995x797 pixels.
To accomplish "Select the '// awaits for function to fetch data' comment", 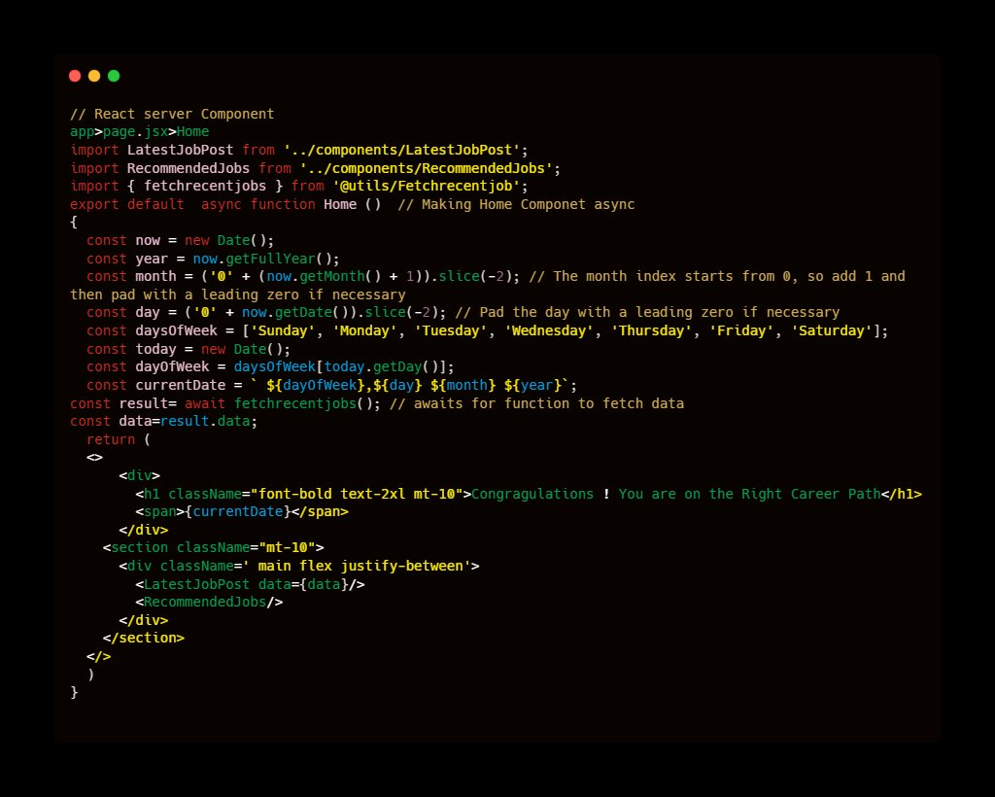I will 536,404.
